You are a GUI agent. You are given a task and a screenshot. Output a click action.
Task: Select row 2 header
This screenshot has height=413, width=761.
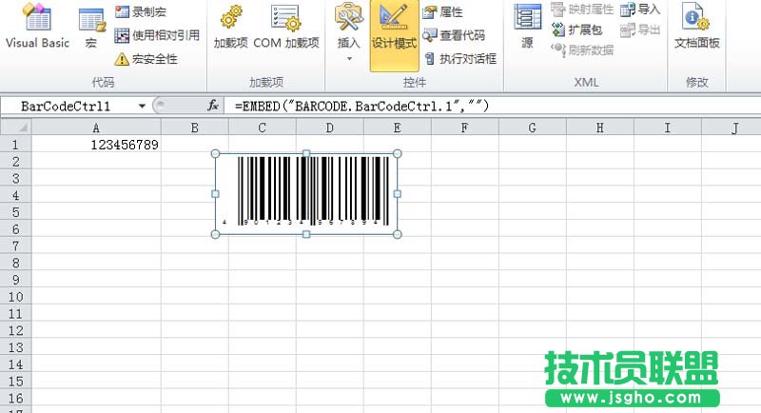tap(15, 161)
